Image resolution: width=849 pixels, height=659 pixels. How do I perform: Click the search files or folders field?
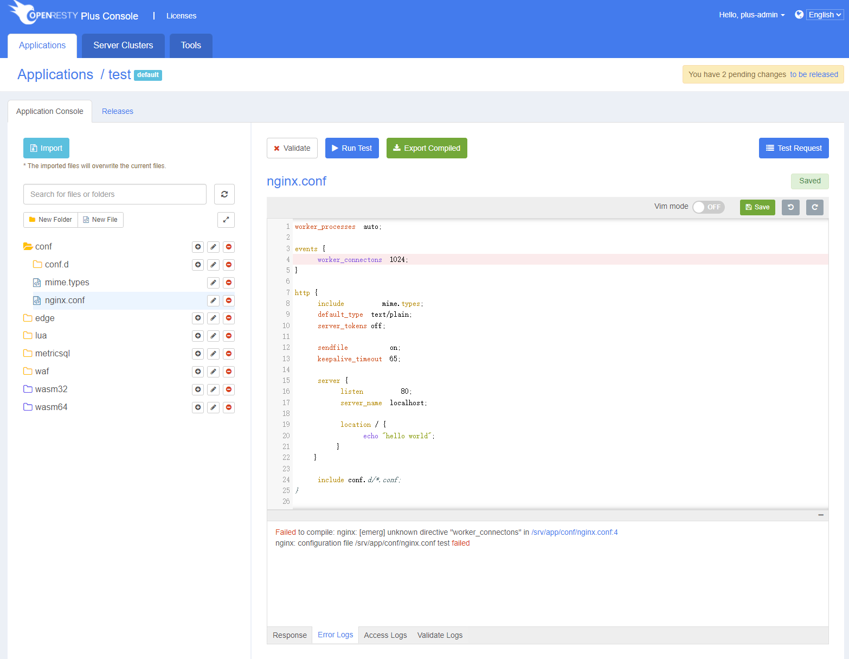115,194
